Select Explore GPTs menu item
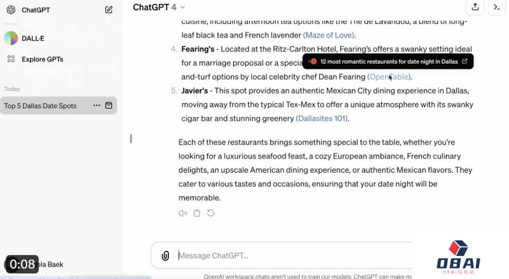Screen dimensions: 509x279 pyautogui.click(x=42, y=59)
